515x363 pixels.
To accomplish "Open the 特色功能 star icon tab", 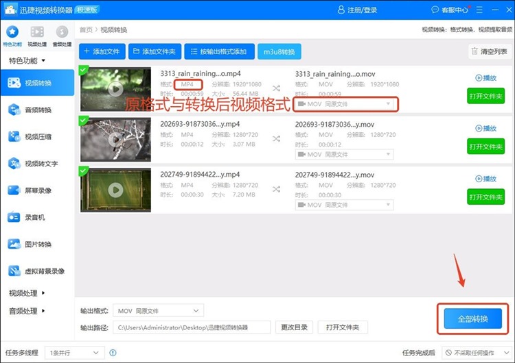I will (12, 36).
